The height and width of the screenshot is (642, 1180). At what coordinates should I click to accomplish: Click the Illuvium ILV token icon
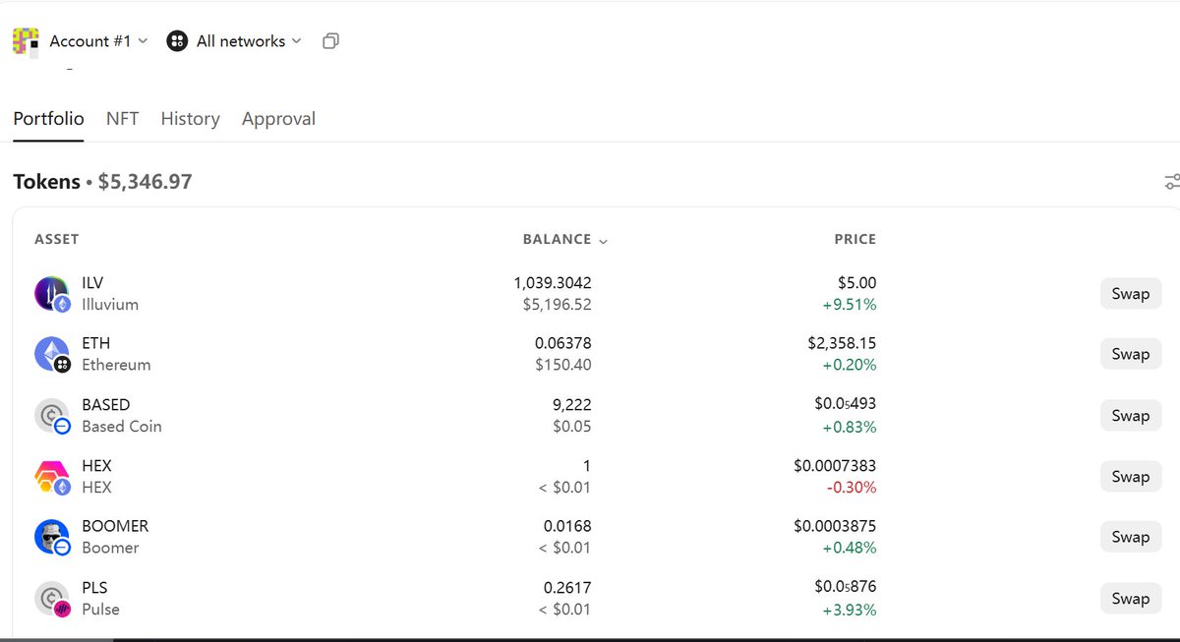52,294
